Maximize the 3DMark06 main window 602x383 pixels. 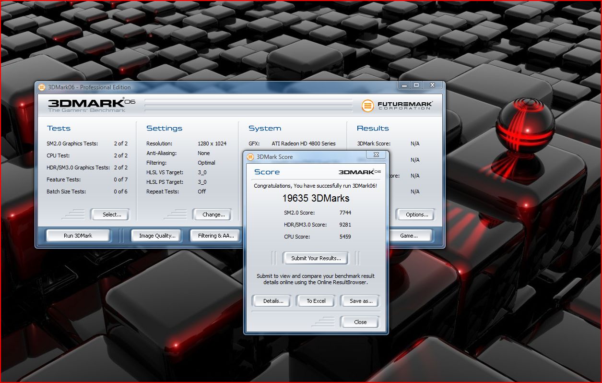[416, 85]
